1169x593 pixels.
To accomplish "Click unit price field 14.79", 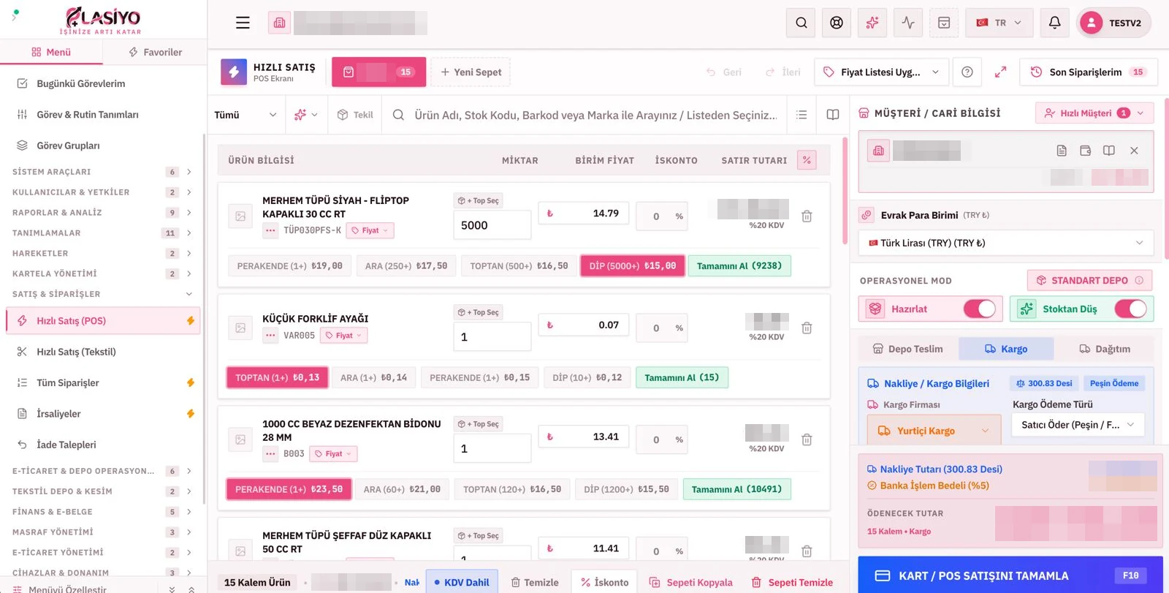I will click(x=583, y=214).
